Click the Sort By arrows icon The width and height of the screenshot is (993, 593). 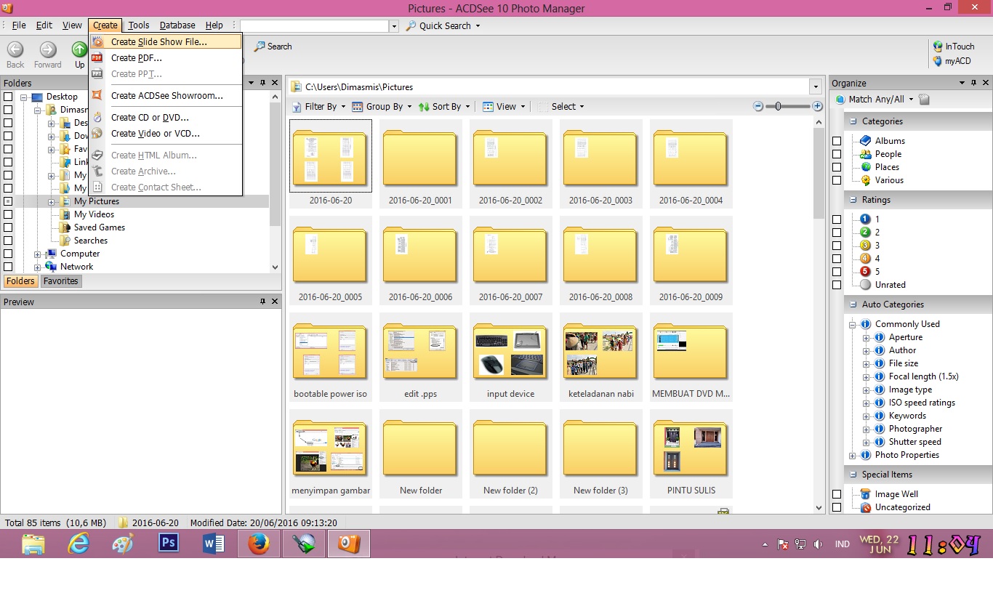tap(424, 106)
